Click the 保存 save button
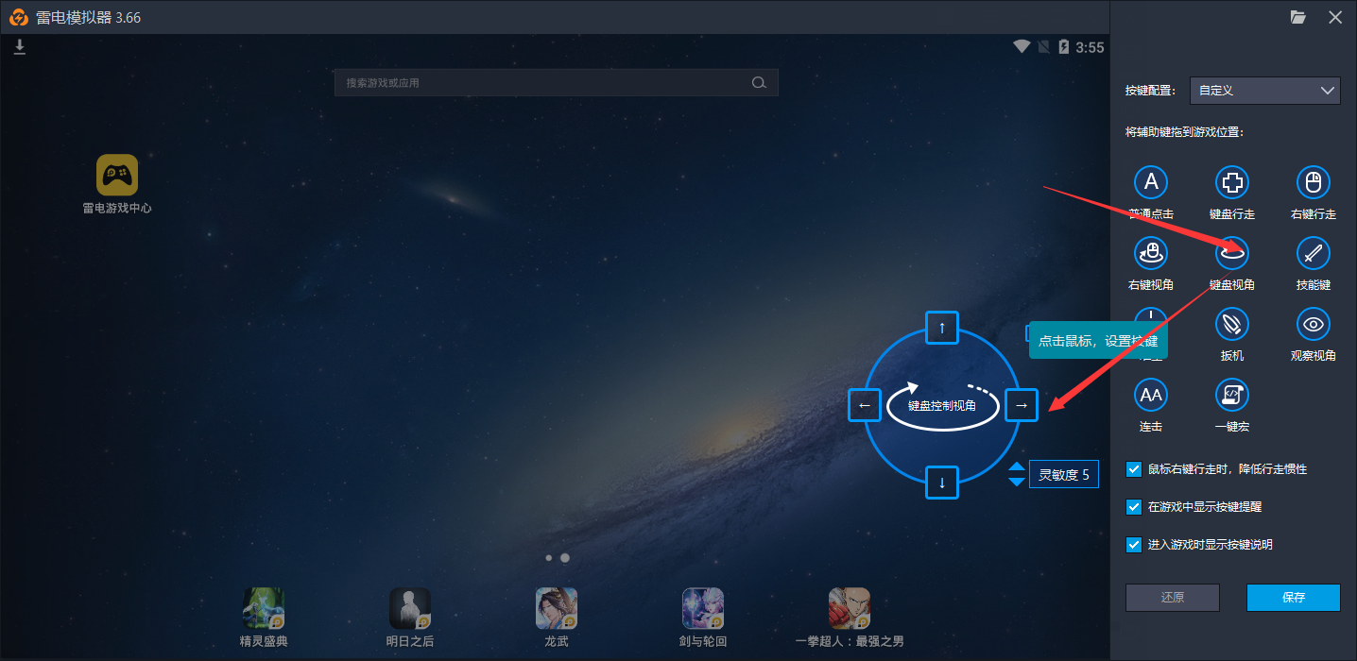The height and width of the screenshot is (661, 1357). pos(1293,598)
